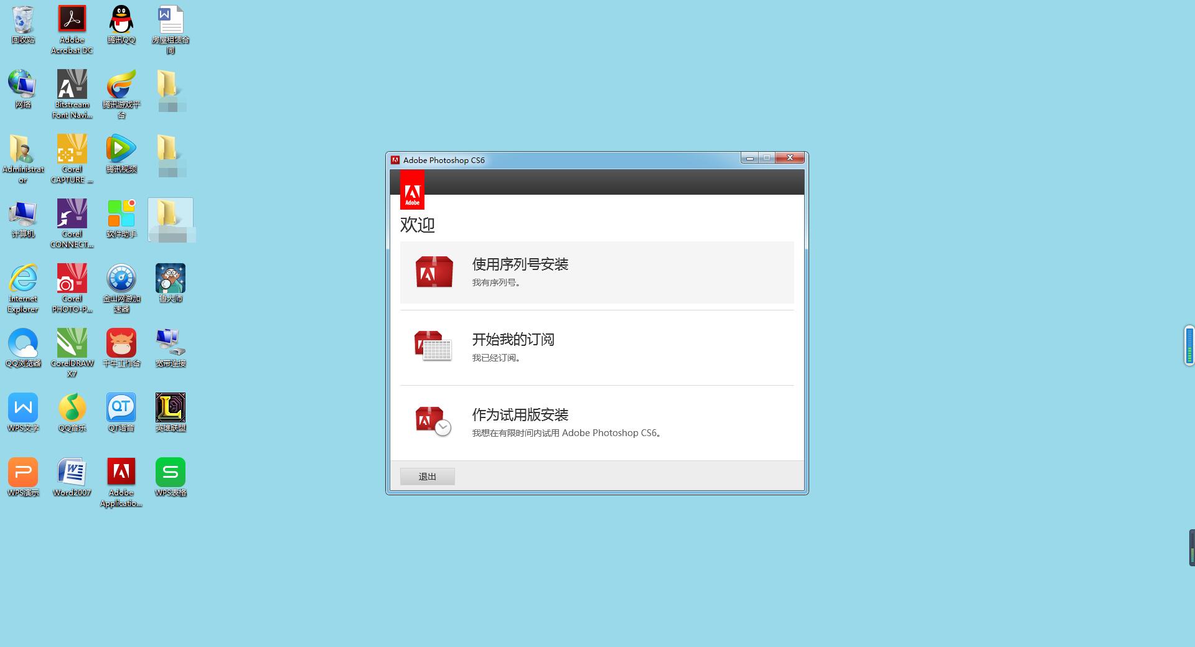Select the Corel PHOTO-PAINT icon
The height and width of the screenshot is (647, 1195).
(72, 288)
